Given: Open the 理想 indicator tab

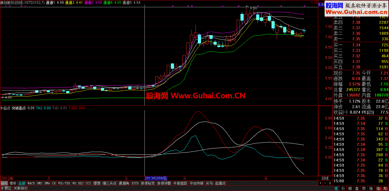Looking at the screenshot, I should pos(97,183).
